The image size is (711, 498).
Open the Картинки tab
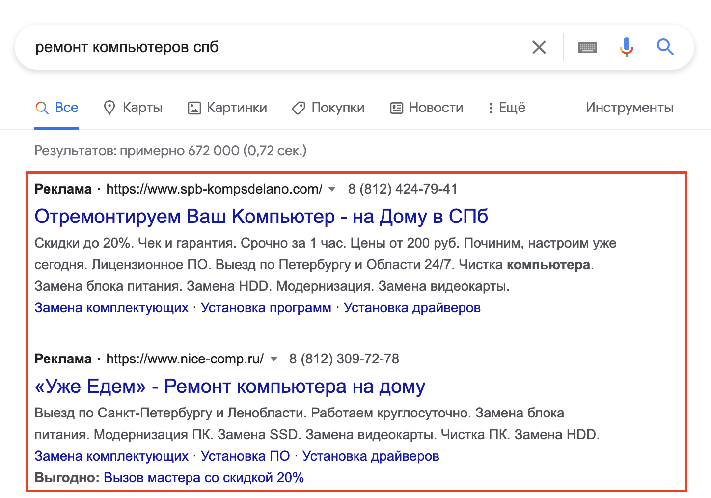point(228,108)
